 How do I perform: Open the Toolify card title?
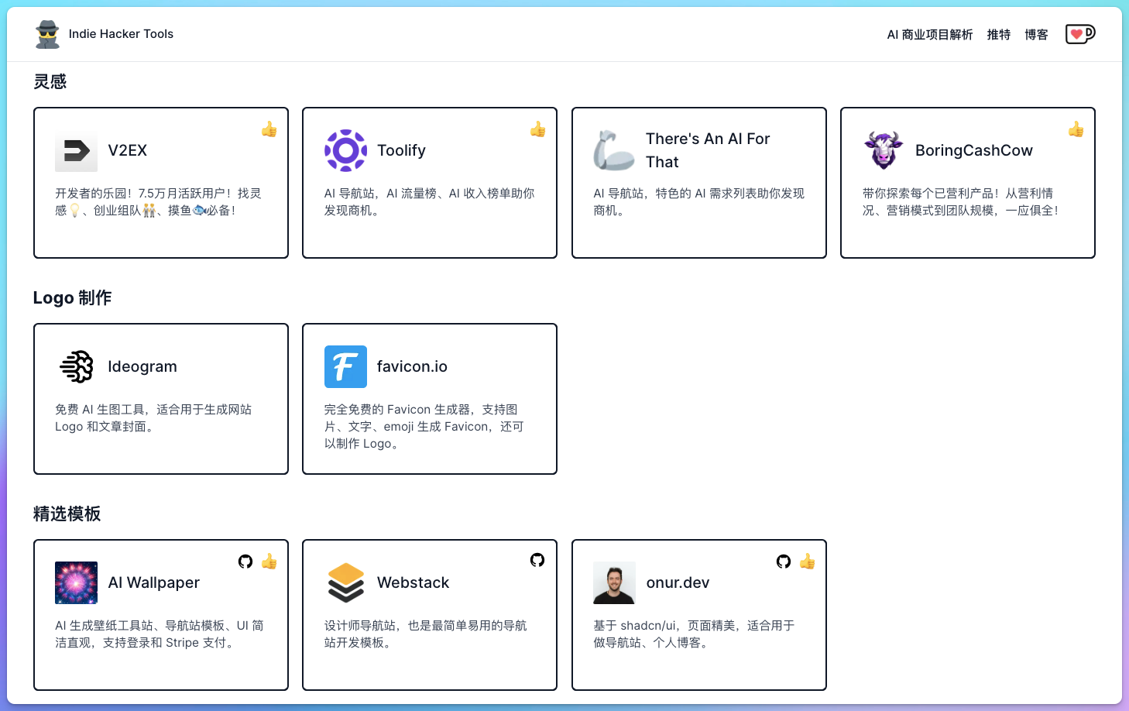click(x=401, y=150)
